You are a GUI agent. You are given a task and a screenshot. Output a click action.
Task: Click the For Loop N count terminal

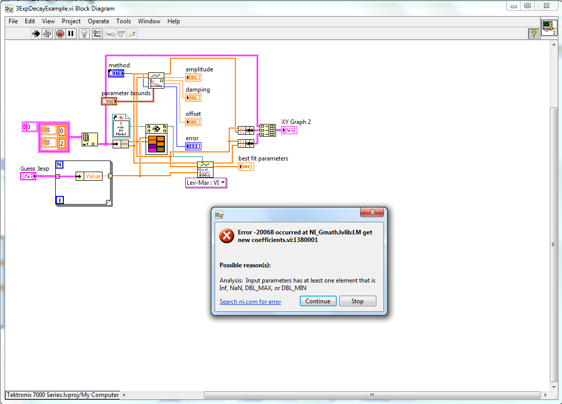coord(59,165)
